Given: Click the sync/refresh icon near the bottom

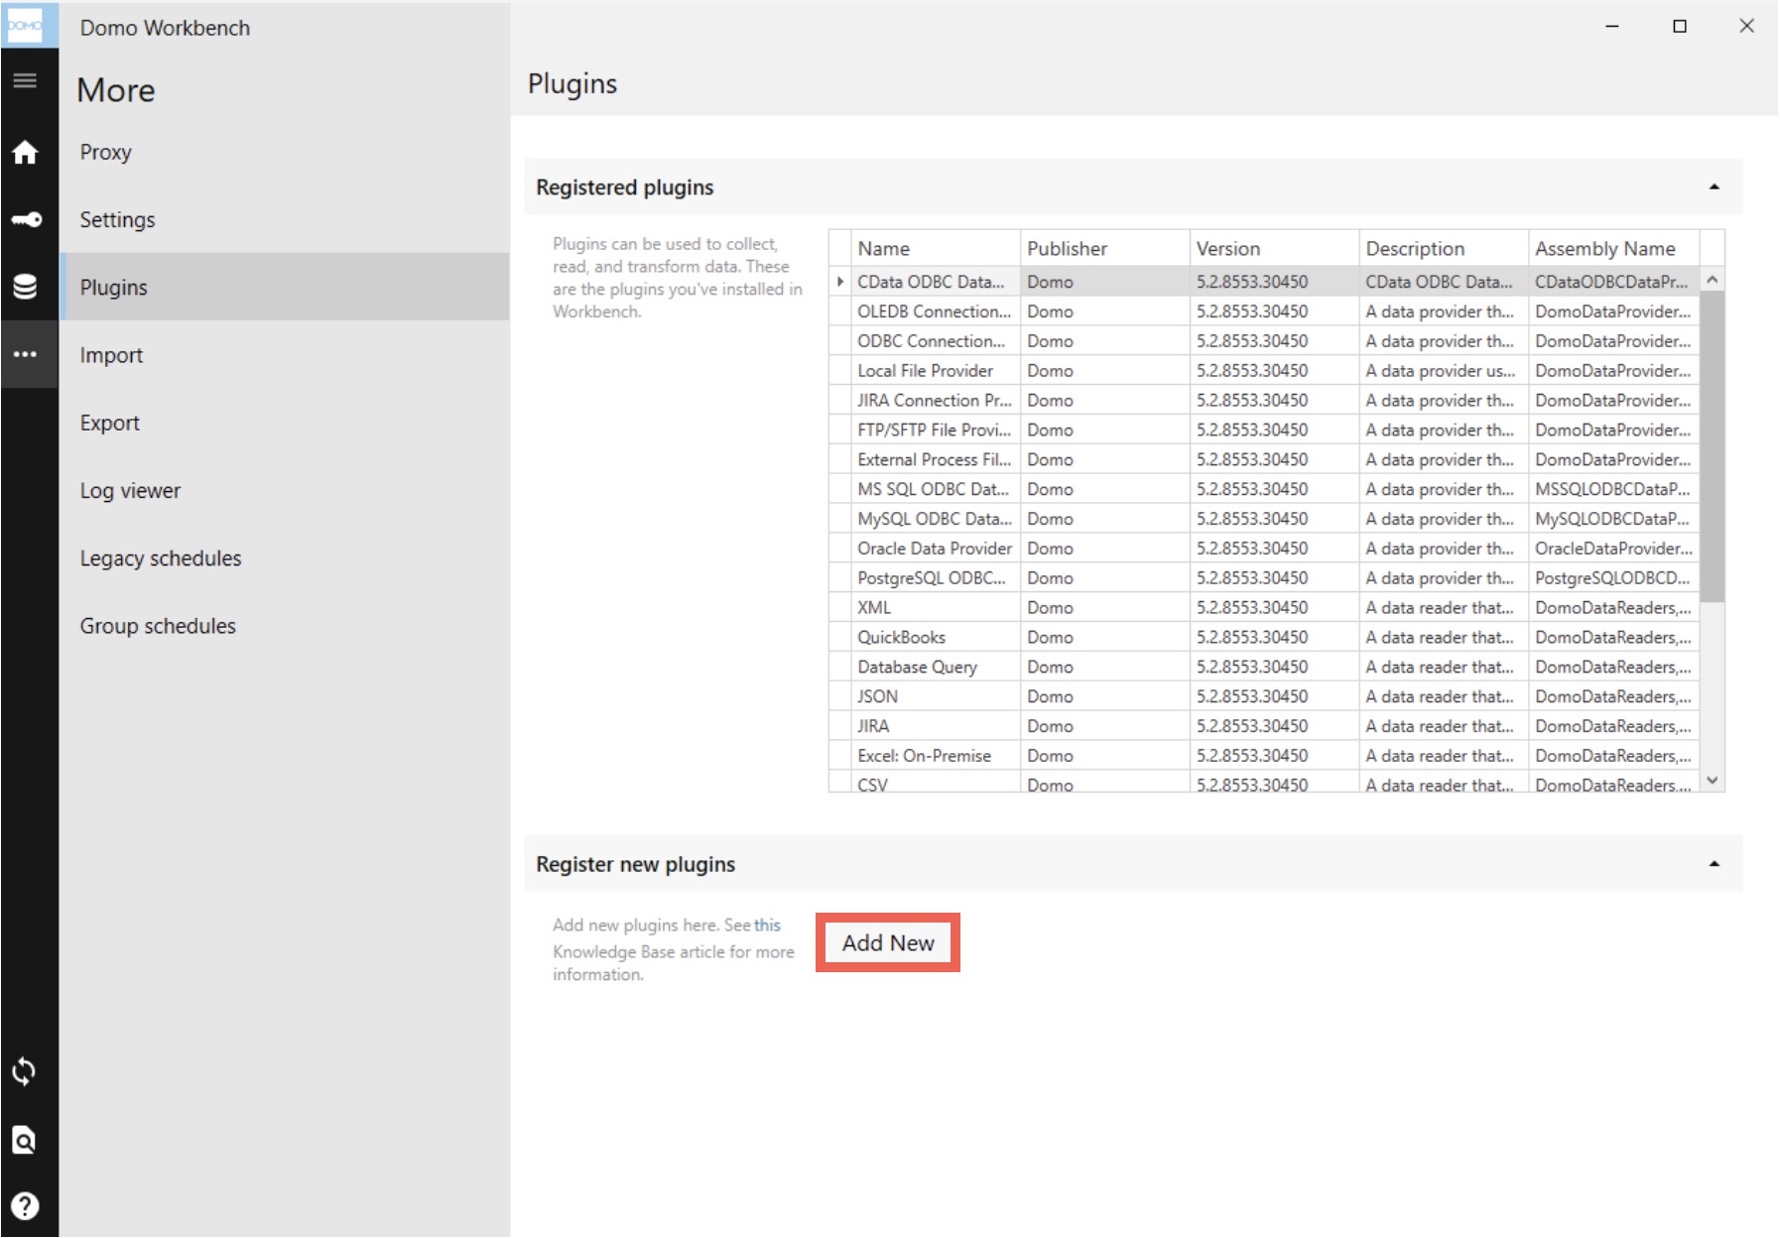Looking at the screenshot, I should point(24,1071).
